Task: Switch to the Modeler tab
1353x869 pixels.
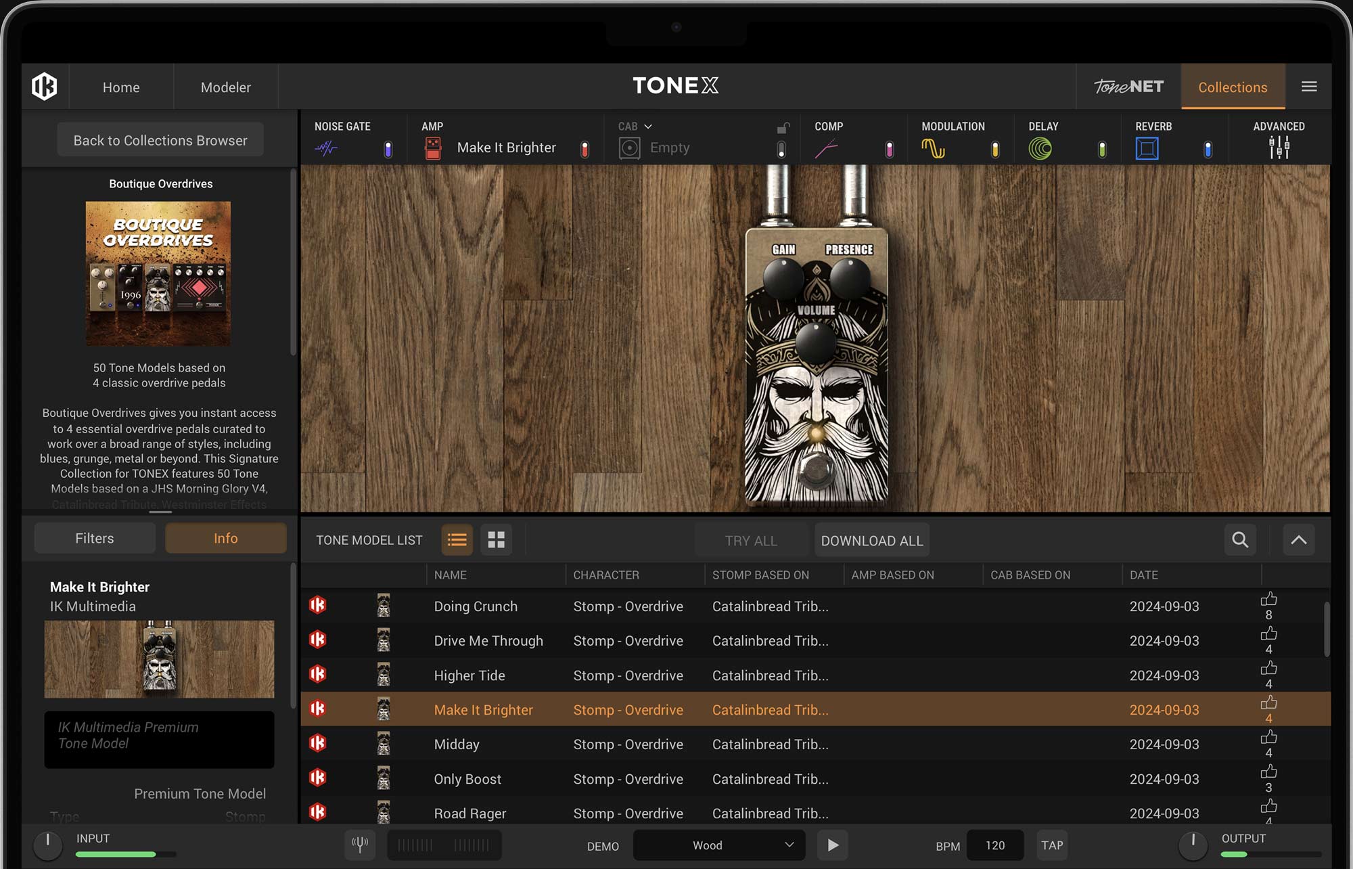Action: tap(225, 87)
